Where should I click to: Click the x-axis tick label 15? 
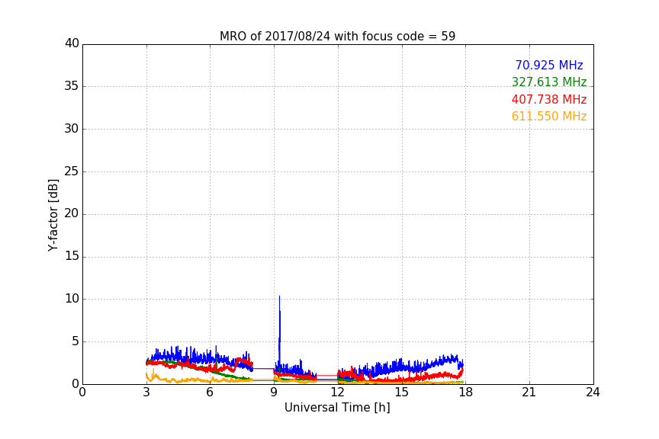point(402,393)
